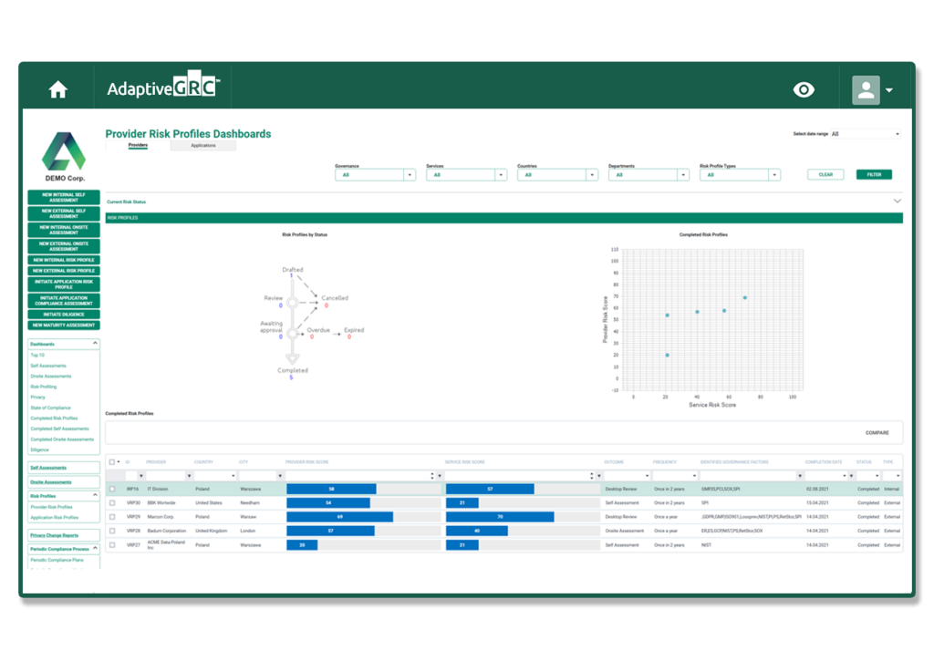
Task: Tick the VRP29 Marcon Corp row checkbox
Action: 112,516
